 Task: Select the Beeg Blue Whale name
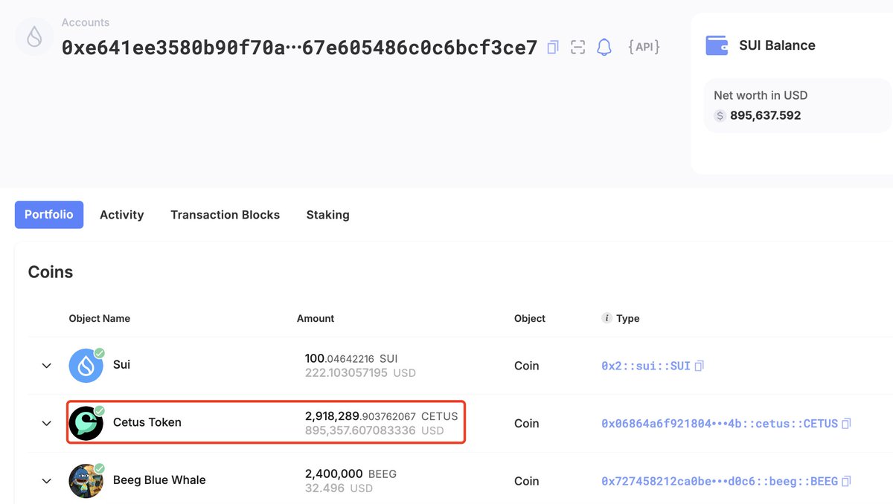click(x=159, y=479)
